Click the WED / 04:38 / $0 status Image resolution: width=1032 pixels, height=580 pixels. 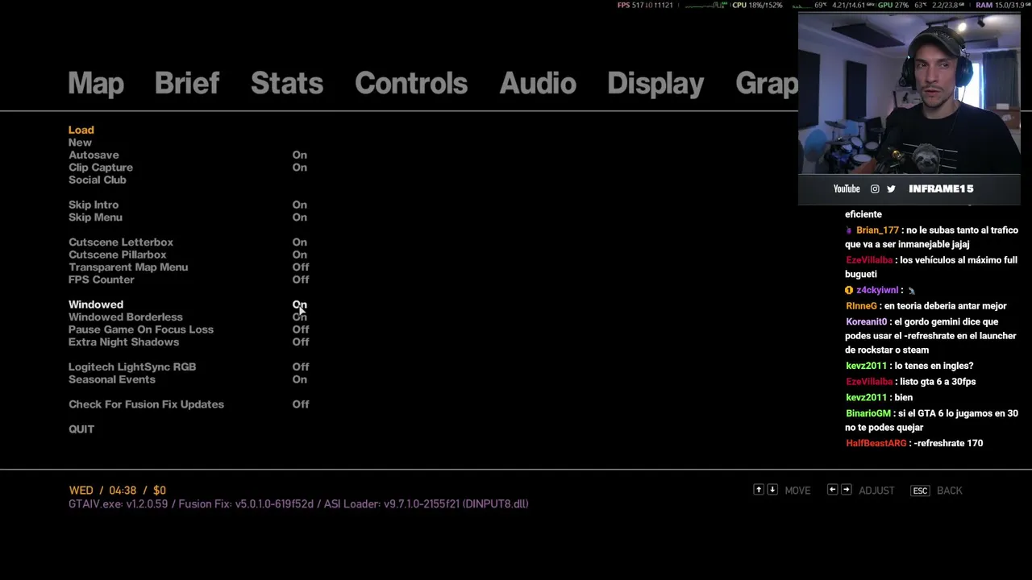[118, 491]
